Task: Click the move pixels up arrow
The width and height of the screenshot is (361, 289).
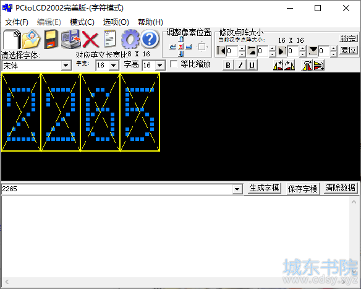Action: pos(181,39)
